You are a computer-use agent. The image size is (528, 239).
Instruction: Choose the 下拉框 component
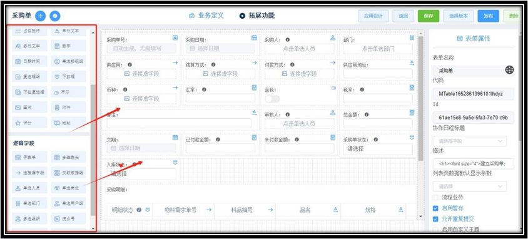(68, 76)
